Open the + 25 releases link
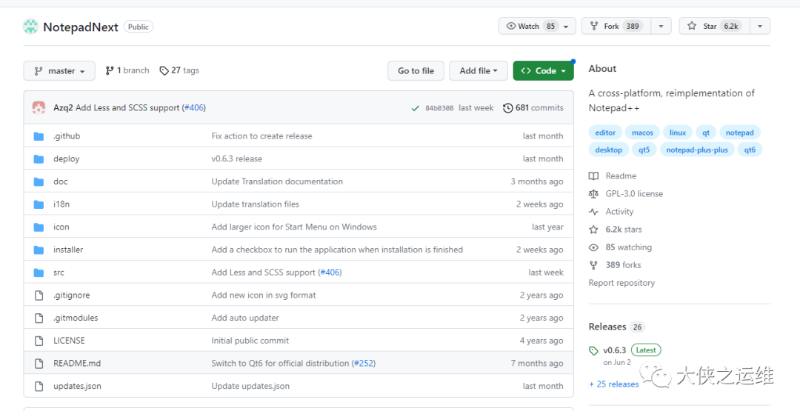 [x=613, y=384]
